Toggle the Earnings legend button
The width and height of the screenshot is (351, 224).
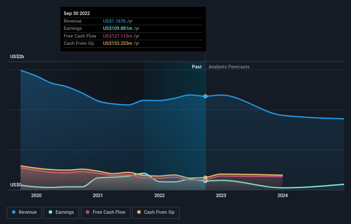pos(61,212)
